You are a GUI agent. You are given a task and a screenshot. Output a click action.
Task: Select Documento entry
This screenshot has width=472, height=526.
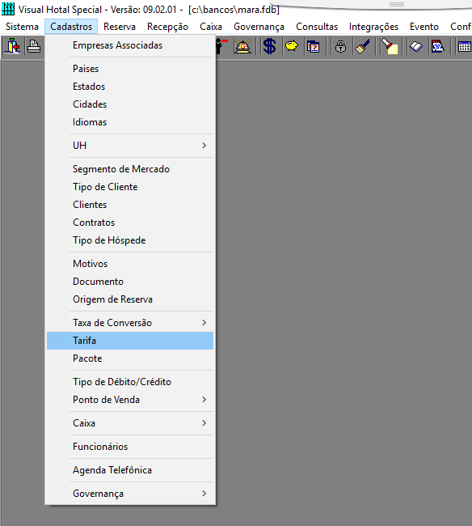point(130,282)
